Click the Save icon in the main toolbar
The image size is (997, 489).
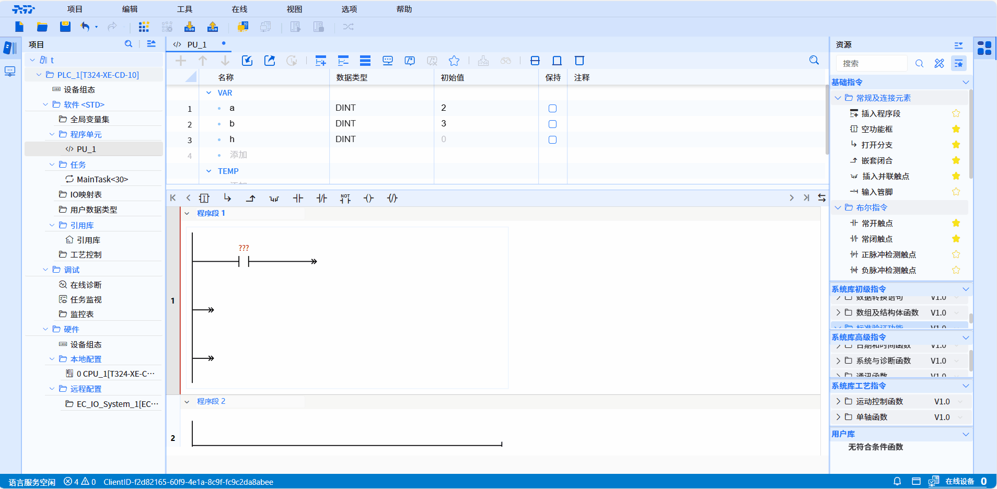coord(65,27)
